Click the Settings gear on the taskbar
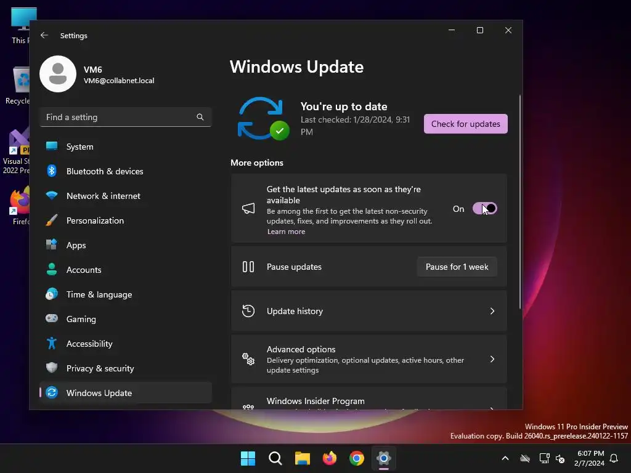This screenshot has height=473, width=631. click(x=384, y=458)
